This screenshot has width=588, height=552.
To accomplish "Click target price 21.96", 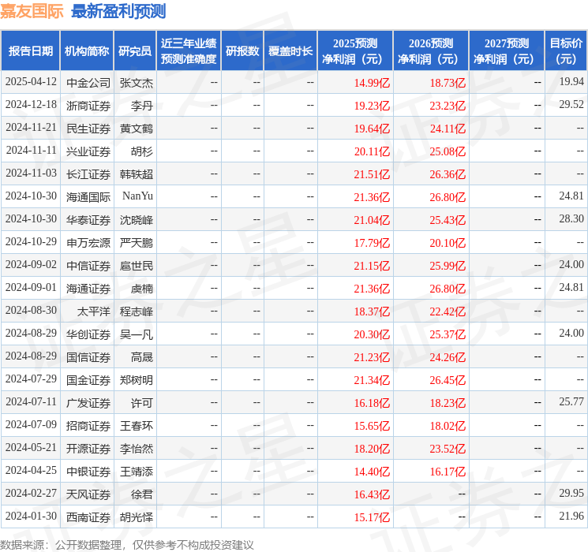I will click(x=571, y=516).
